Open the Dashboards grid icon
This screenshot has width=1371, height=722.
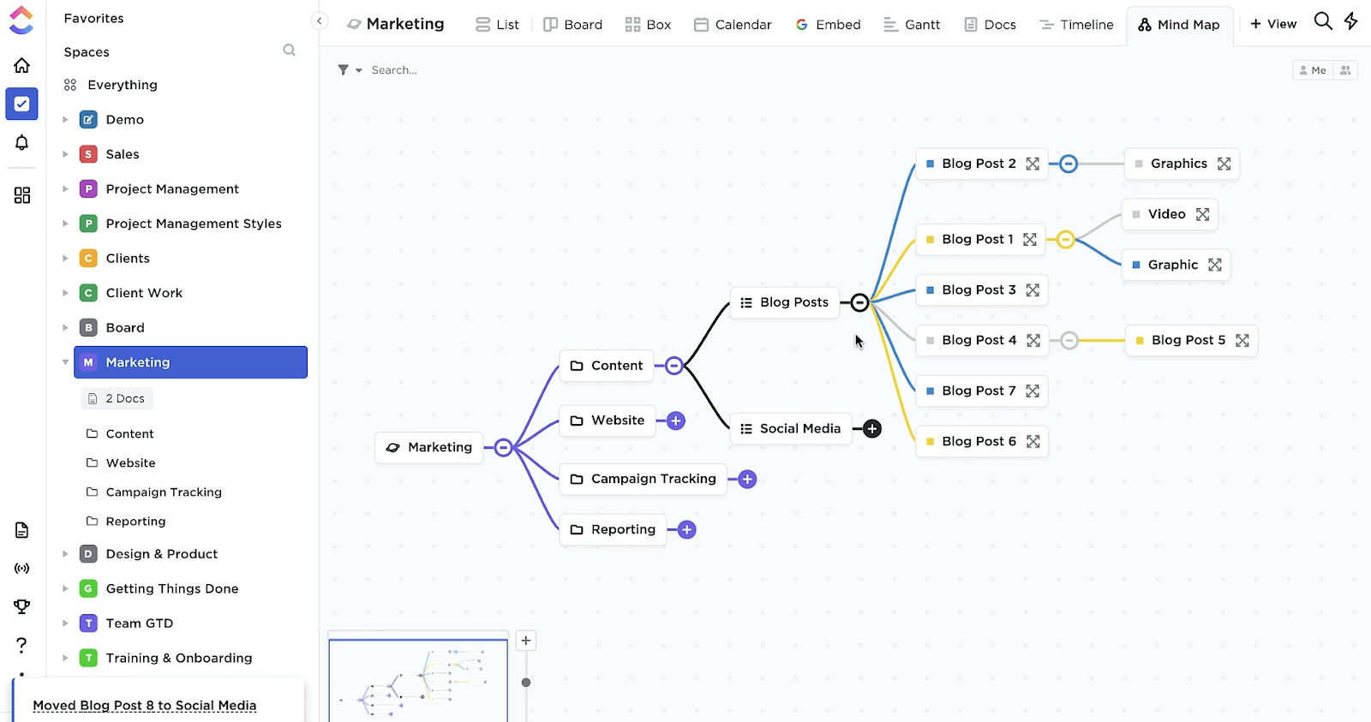(x=22, y=195)
